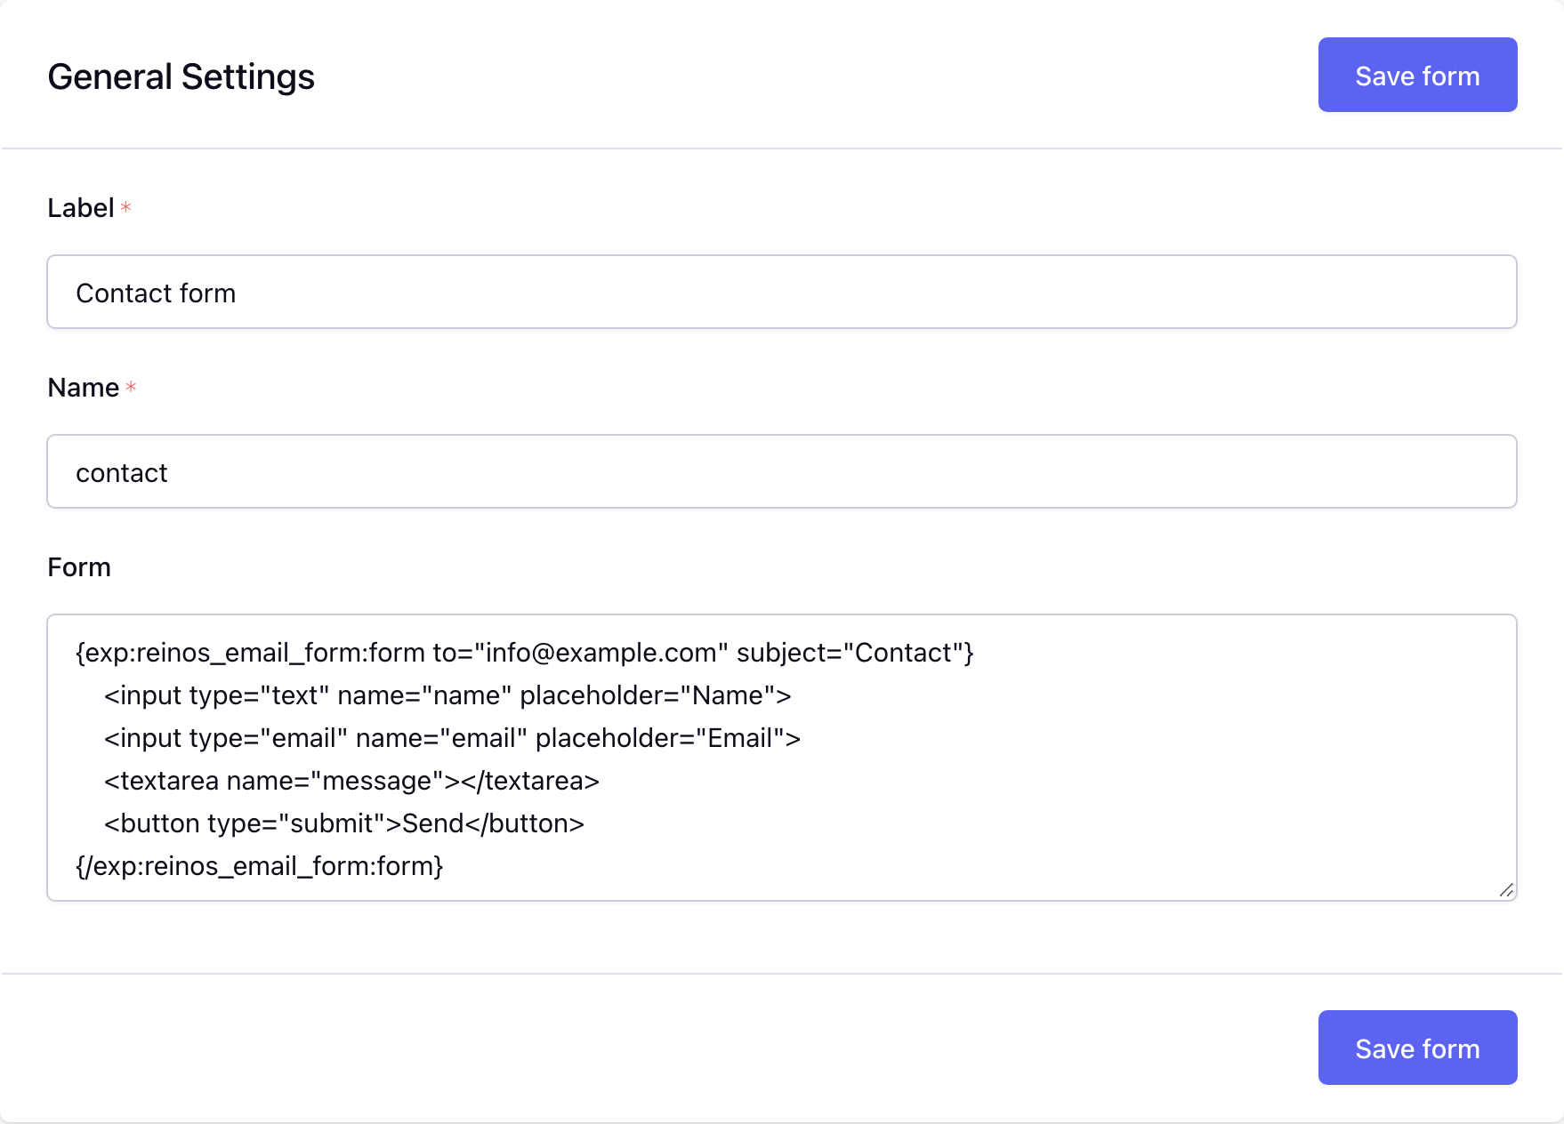Click the line with info@example.com
The width and height of the screenshot is (1564, 1124).
[525, 653]
